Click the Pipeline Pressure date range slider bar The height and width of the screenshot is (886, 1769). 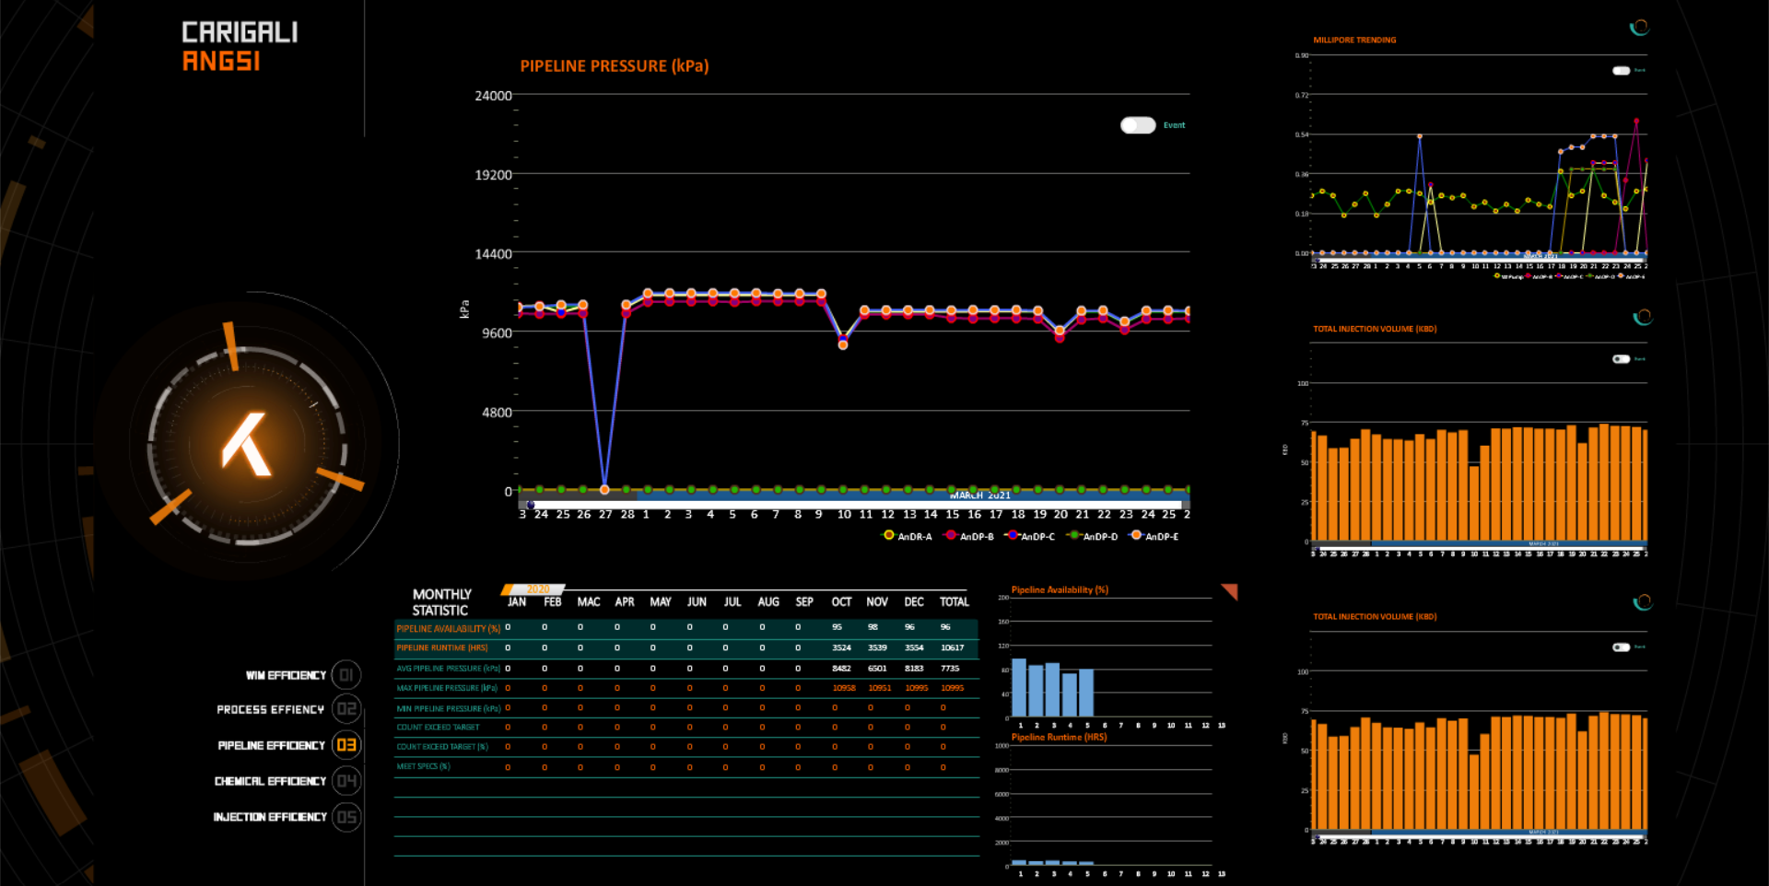click(x=852, y=504)
